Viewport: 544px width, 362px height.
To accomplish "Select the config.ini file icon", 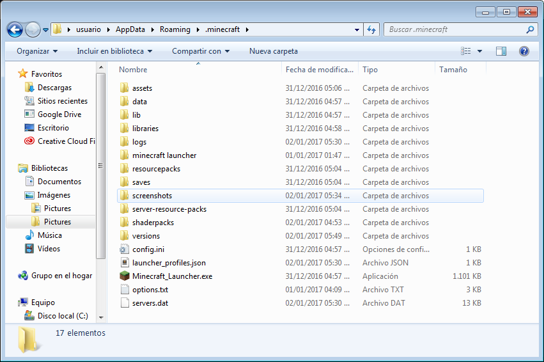I will [x=125, y=249].
